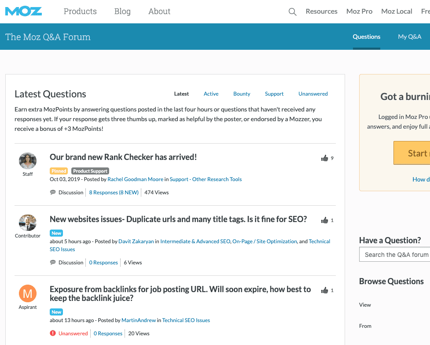Click thumbs up on Duplicate urls question
The image size is (430, 345).
coord(325,220)
